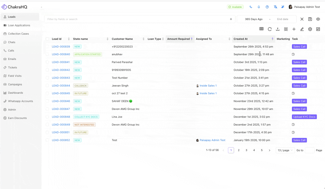Open the 13 / page dropdown

point(285,150)
